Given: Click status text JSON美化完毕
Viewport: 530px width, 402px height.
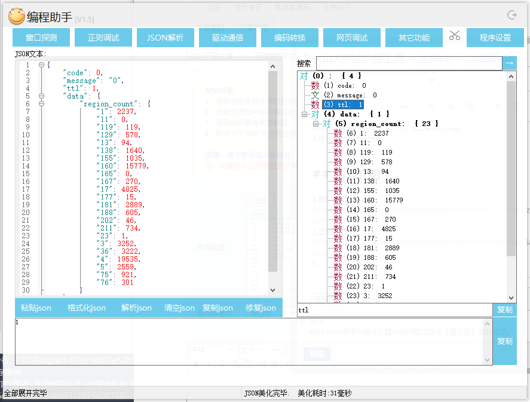Looking at the screenshot, I should (x=266, y=393).
